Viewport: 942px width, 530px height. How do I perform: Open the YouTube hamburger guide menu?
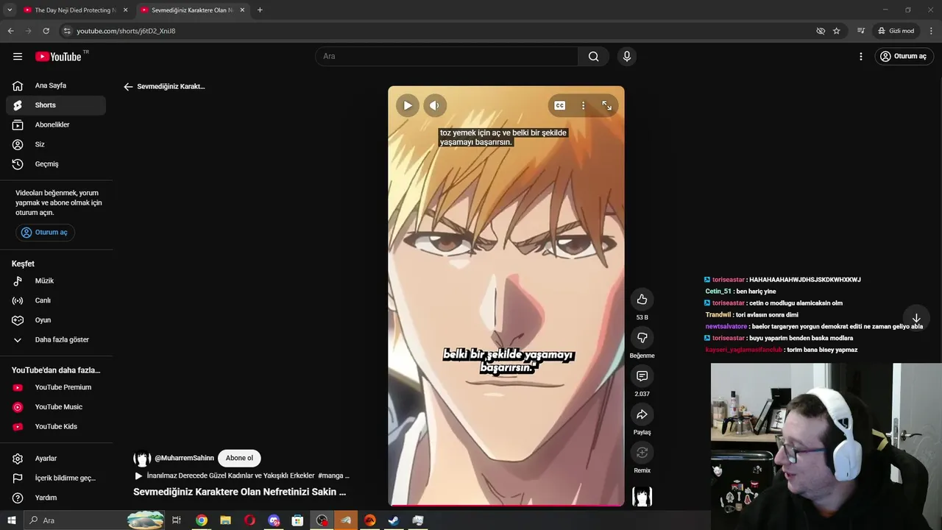[x=18, y=57]
